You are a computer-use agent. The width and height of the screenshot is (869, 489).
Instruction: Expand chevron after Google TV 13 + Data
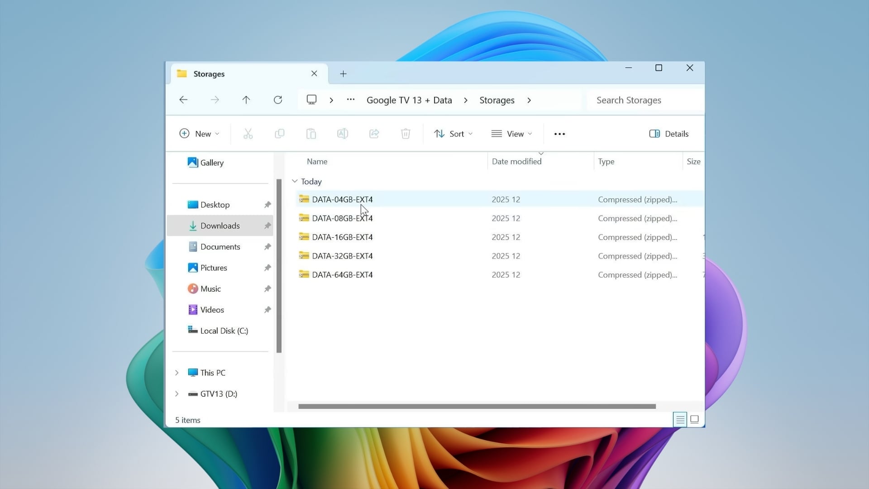(466, 100)
